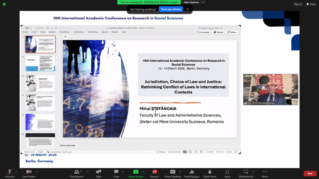The height and width of the screenshot is (179, 319).
Task: Expand the View Options dropdown
Action: tap(193, 2)
